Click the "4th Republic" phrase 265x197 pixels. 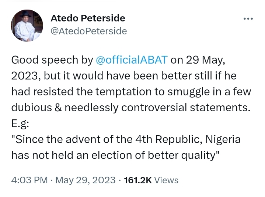click(x=170, y=140)
